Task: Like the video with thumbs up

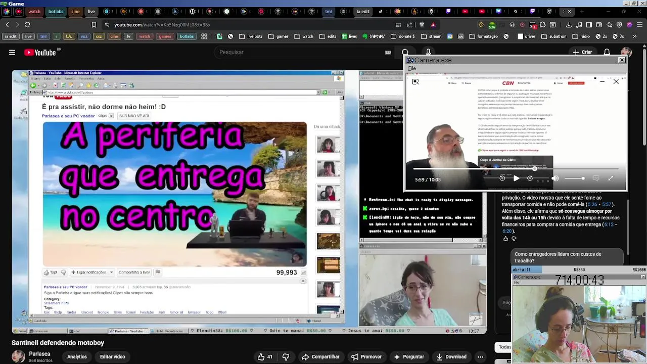Action: pyautogui.click(x=265, y=357)
